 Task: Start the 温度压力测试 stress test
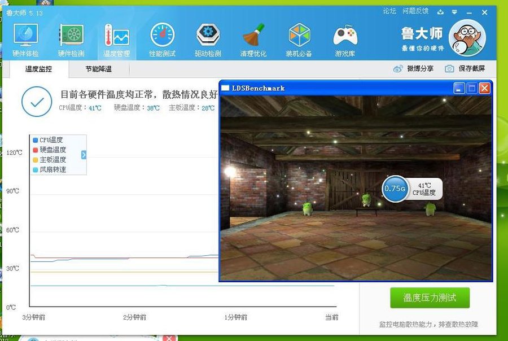pyautogui.click(x=430, y=298)
